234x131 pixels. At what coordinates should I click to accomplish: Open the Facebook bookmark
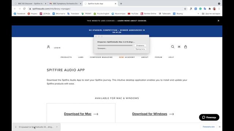19,14
